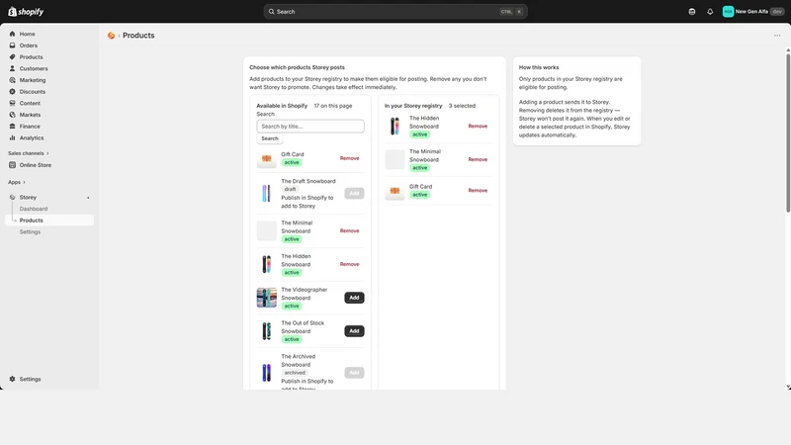Click the Shopify logo

tap(26, 12)
